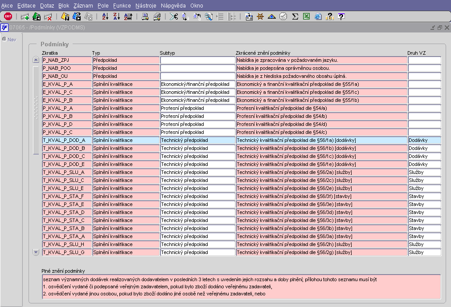
Task: Click the execute query toolbar icon
Action: 77,16
